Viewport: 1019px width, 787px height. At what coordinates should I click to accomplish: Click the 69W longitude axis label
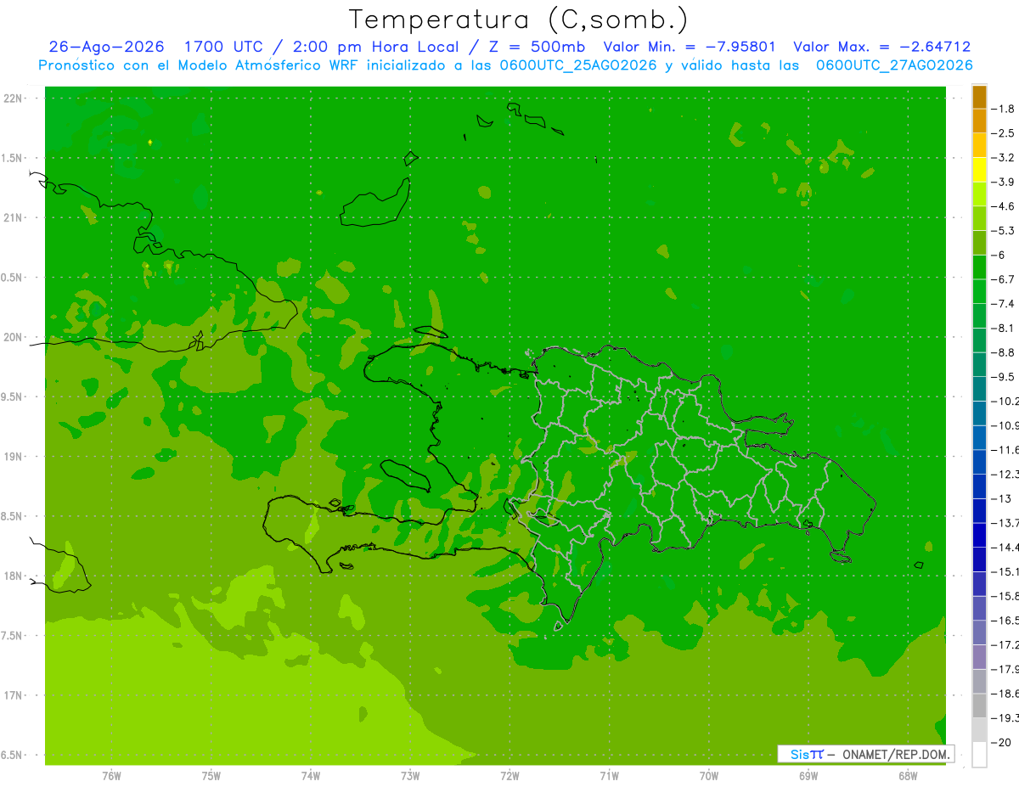coord(808,776)
